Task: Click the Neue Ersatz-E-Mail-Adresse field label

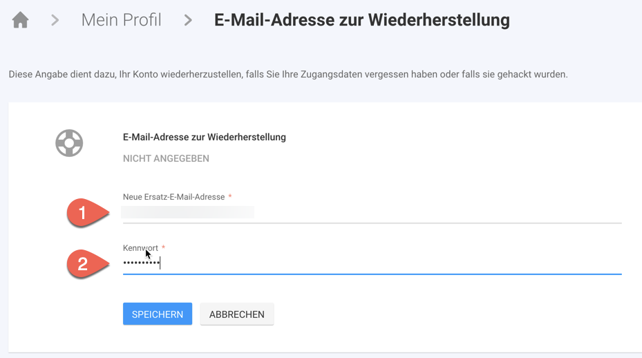Action: point(173,197)
